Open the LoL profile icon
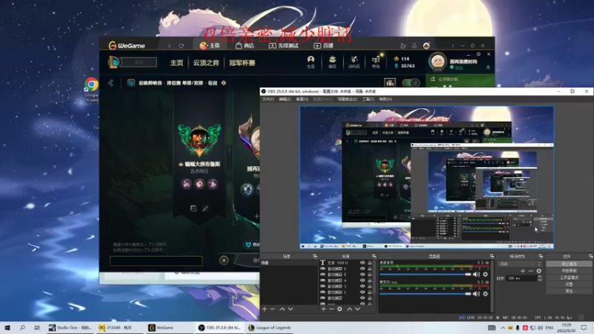Screen dimensions: 594x334 (310, 62)
